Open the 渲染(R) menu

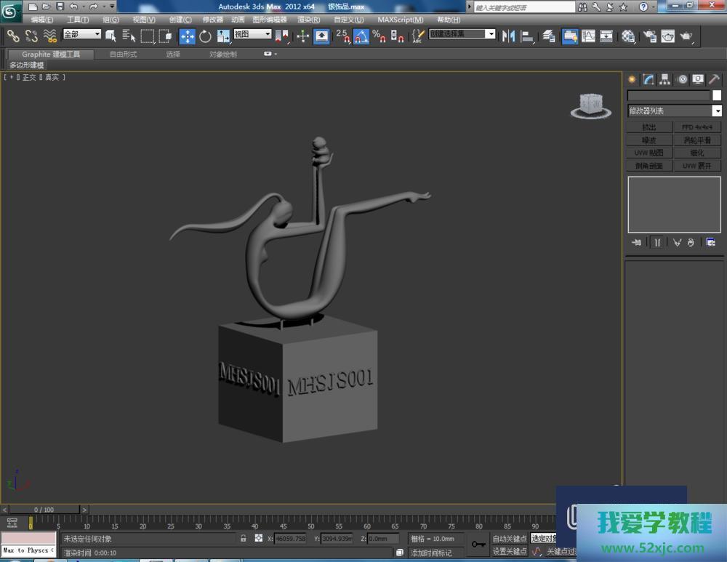(309, 20)
